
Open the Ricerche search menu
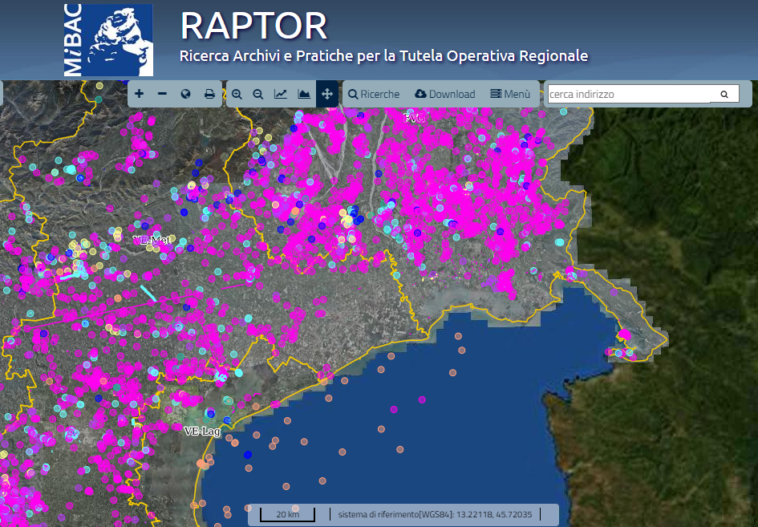tap(374, 94)
